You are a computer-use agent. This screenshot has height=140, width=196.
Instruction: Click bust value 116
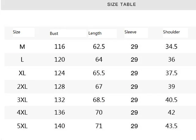point(60,47)
